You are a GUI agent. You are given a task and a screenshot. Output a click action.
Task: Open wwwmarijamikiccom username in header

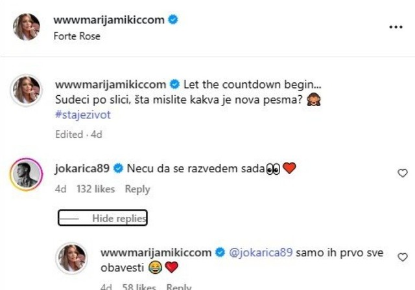(x=109, y=20)
